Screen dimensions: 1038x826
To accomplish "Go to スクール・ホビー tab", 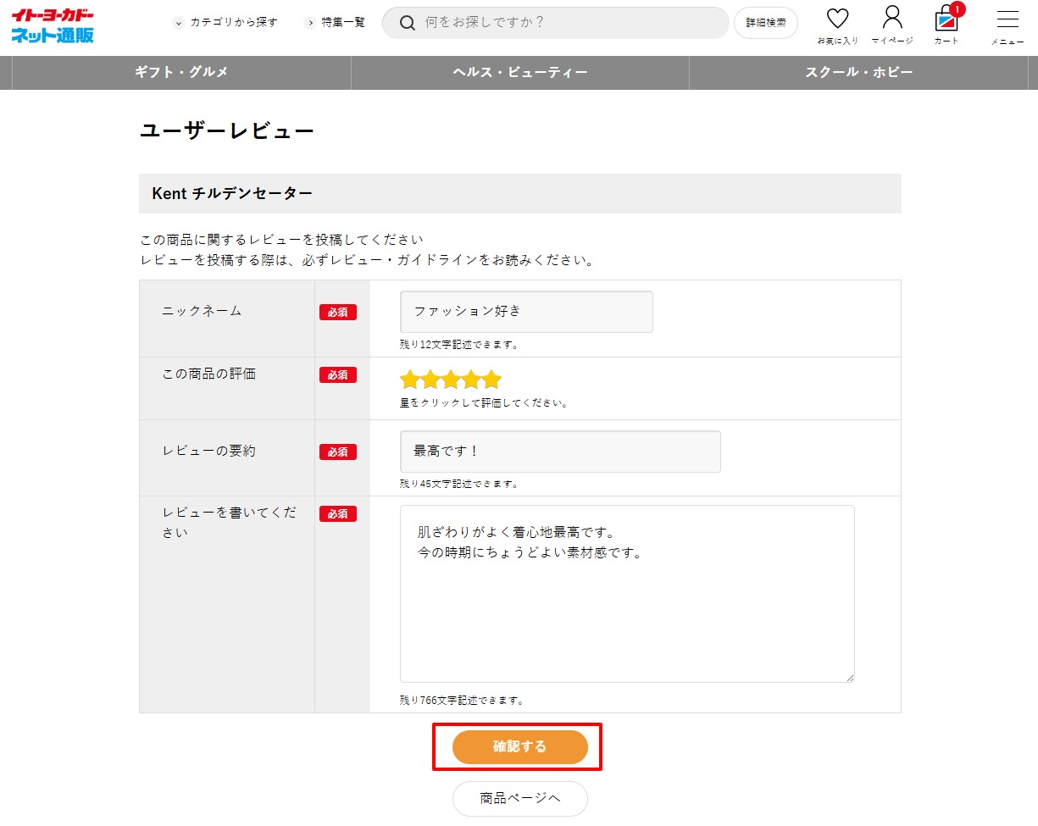I will (858, 73).
